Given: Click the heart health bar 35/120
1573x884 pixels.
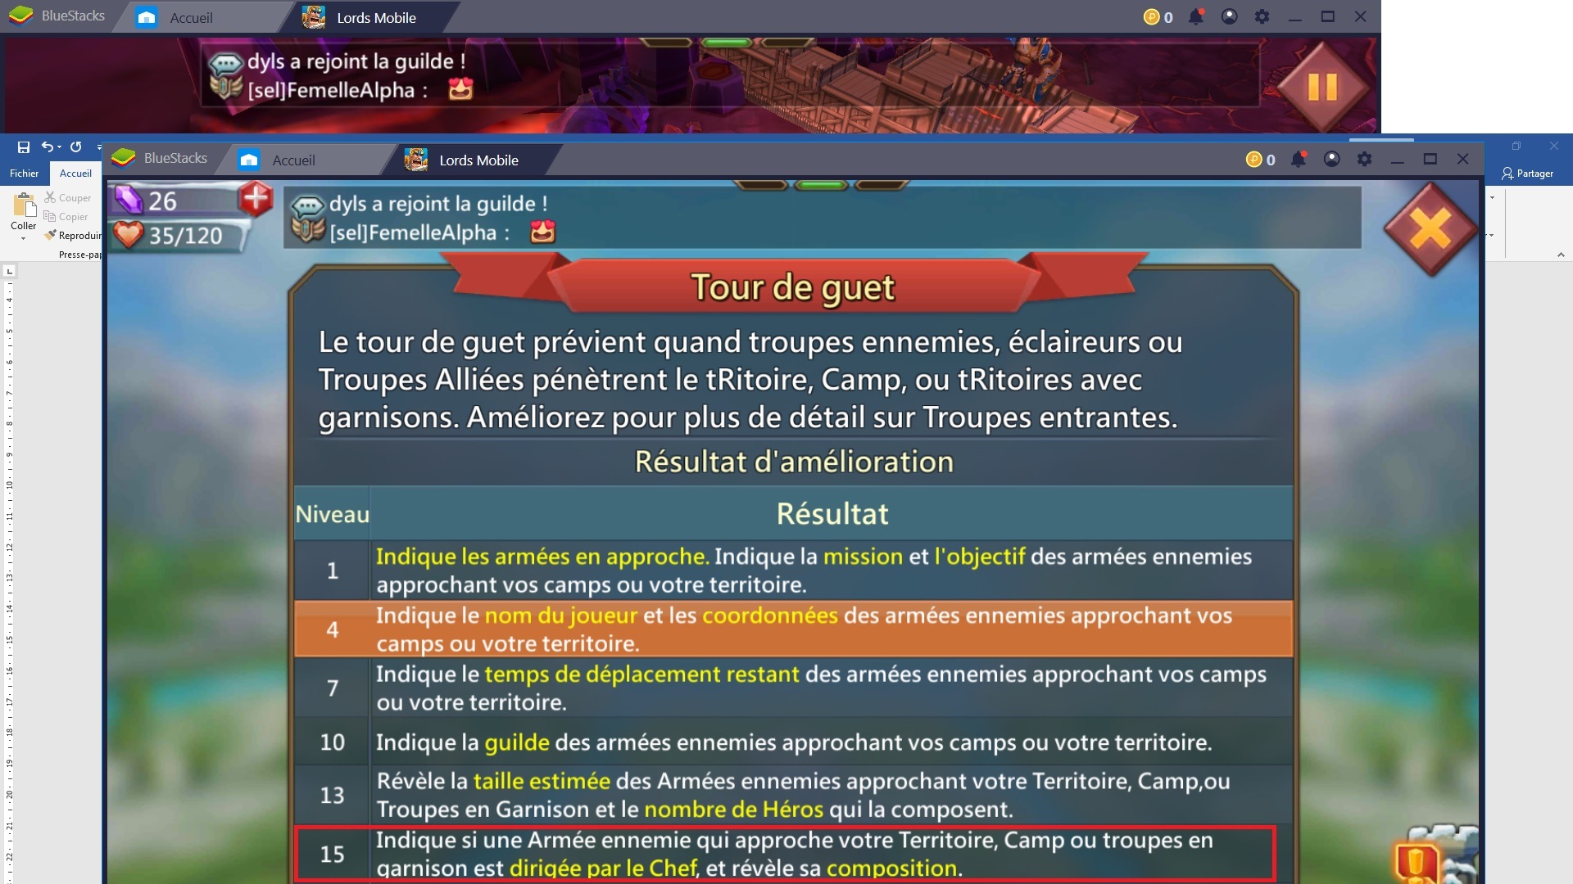Looking at the screenshot, I should click(x=176, y=234).
